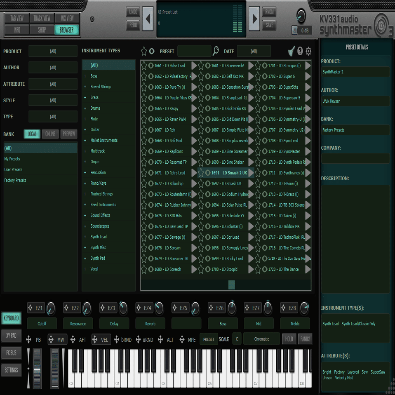Open the KEYBOARD panel tab
This screenshot has width=395, height=395.
11,318
